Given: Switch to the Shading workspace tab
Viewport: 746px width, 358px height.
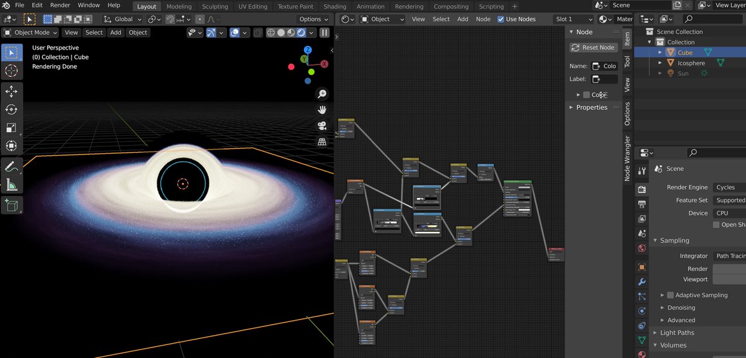Looking at the screenshot, I should coord(334,7).
